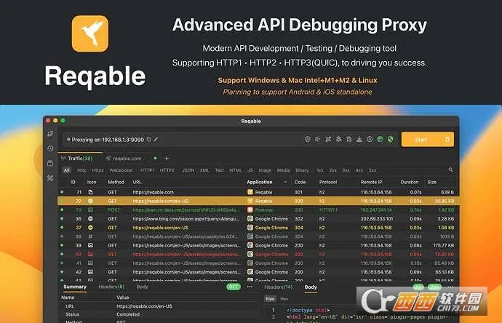Click the image icon in row 39

pos(91,245)
